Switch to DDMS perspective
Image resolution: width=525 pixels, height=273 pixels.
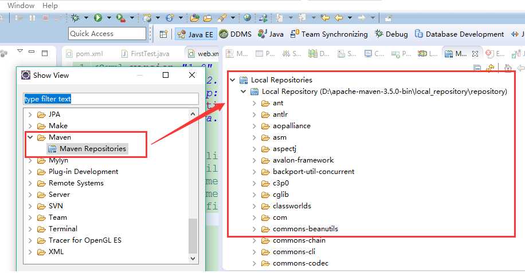pyautogui.click(x=236, y=34)
